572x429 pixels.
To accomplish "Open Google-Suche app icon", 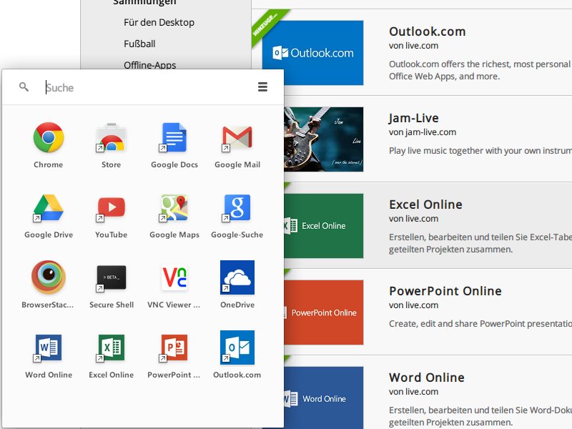I will click(237, 208).
